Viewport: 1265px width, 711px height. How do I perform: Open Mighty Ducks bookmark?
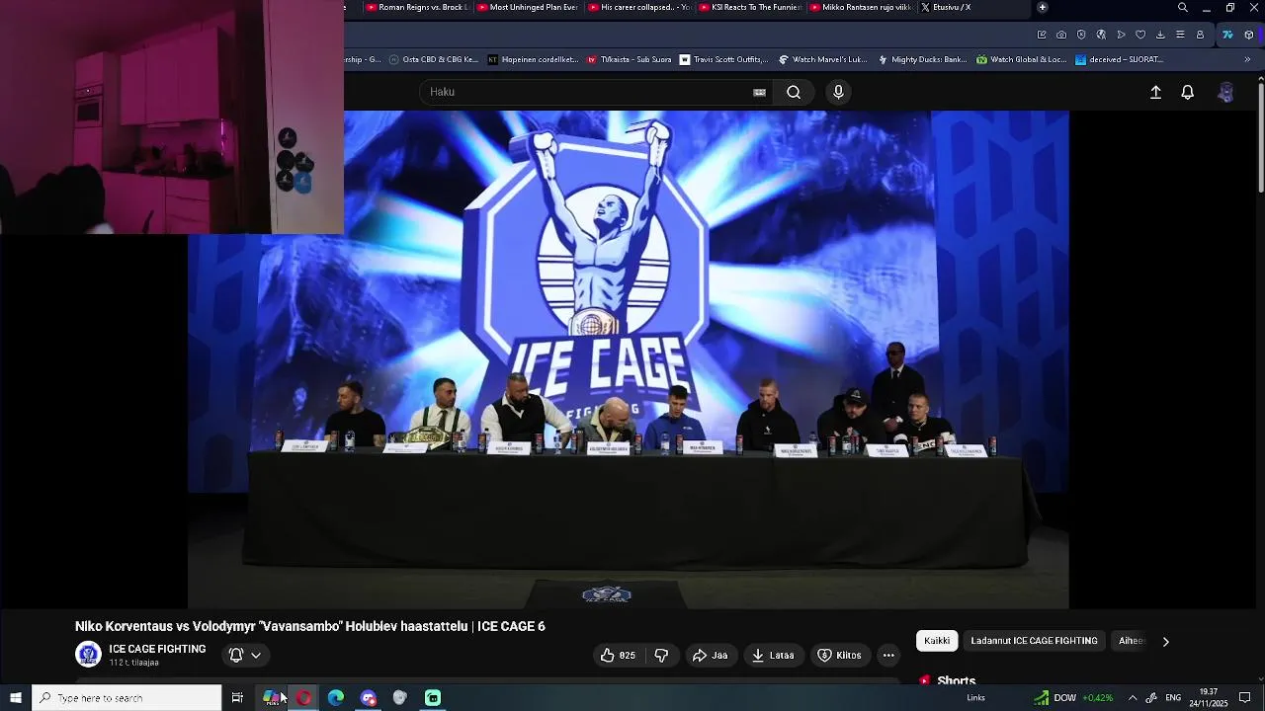pyautogui.click(x=922, y=59)
